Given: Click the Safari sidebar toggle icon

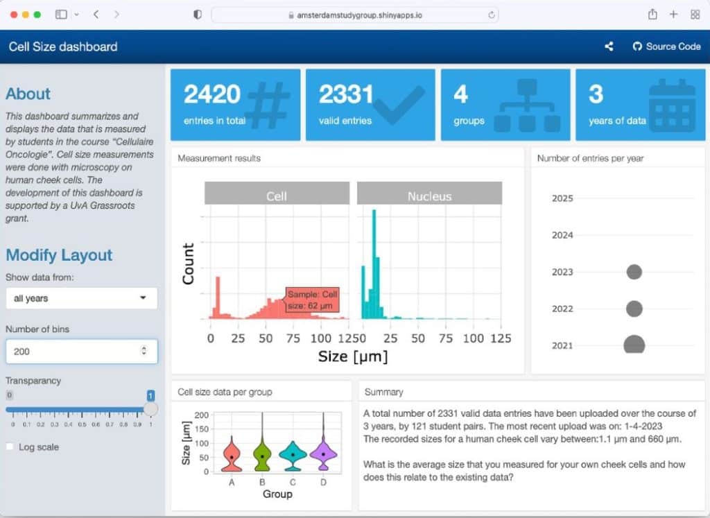Looking at the screenshot, I should (x=61, y=15).
